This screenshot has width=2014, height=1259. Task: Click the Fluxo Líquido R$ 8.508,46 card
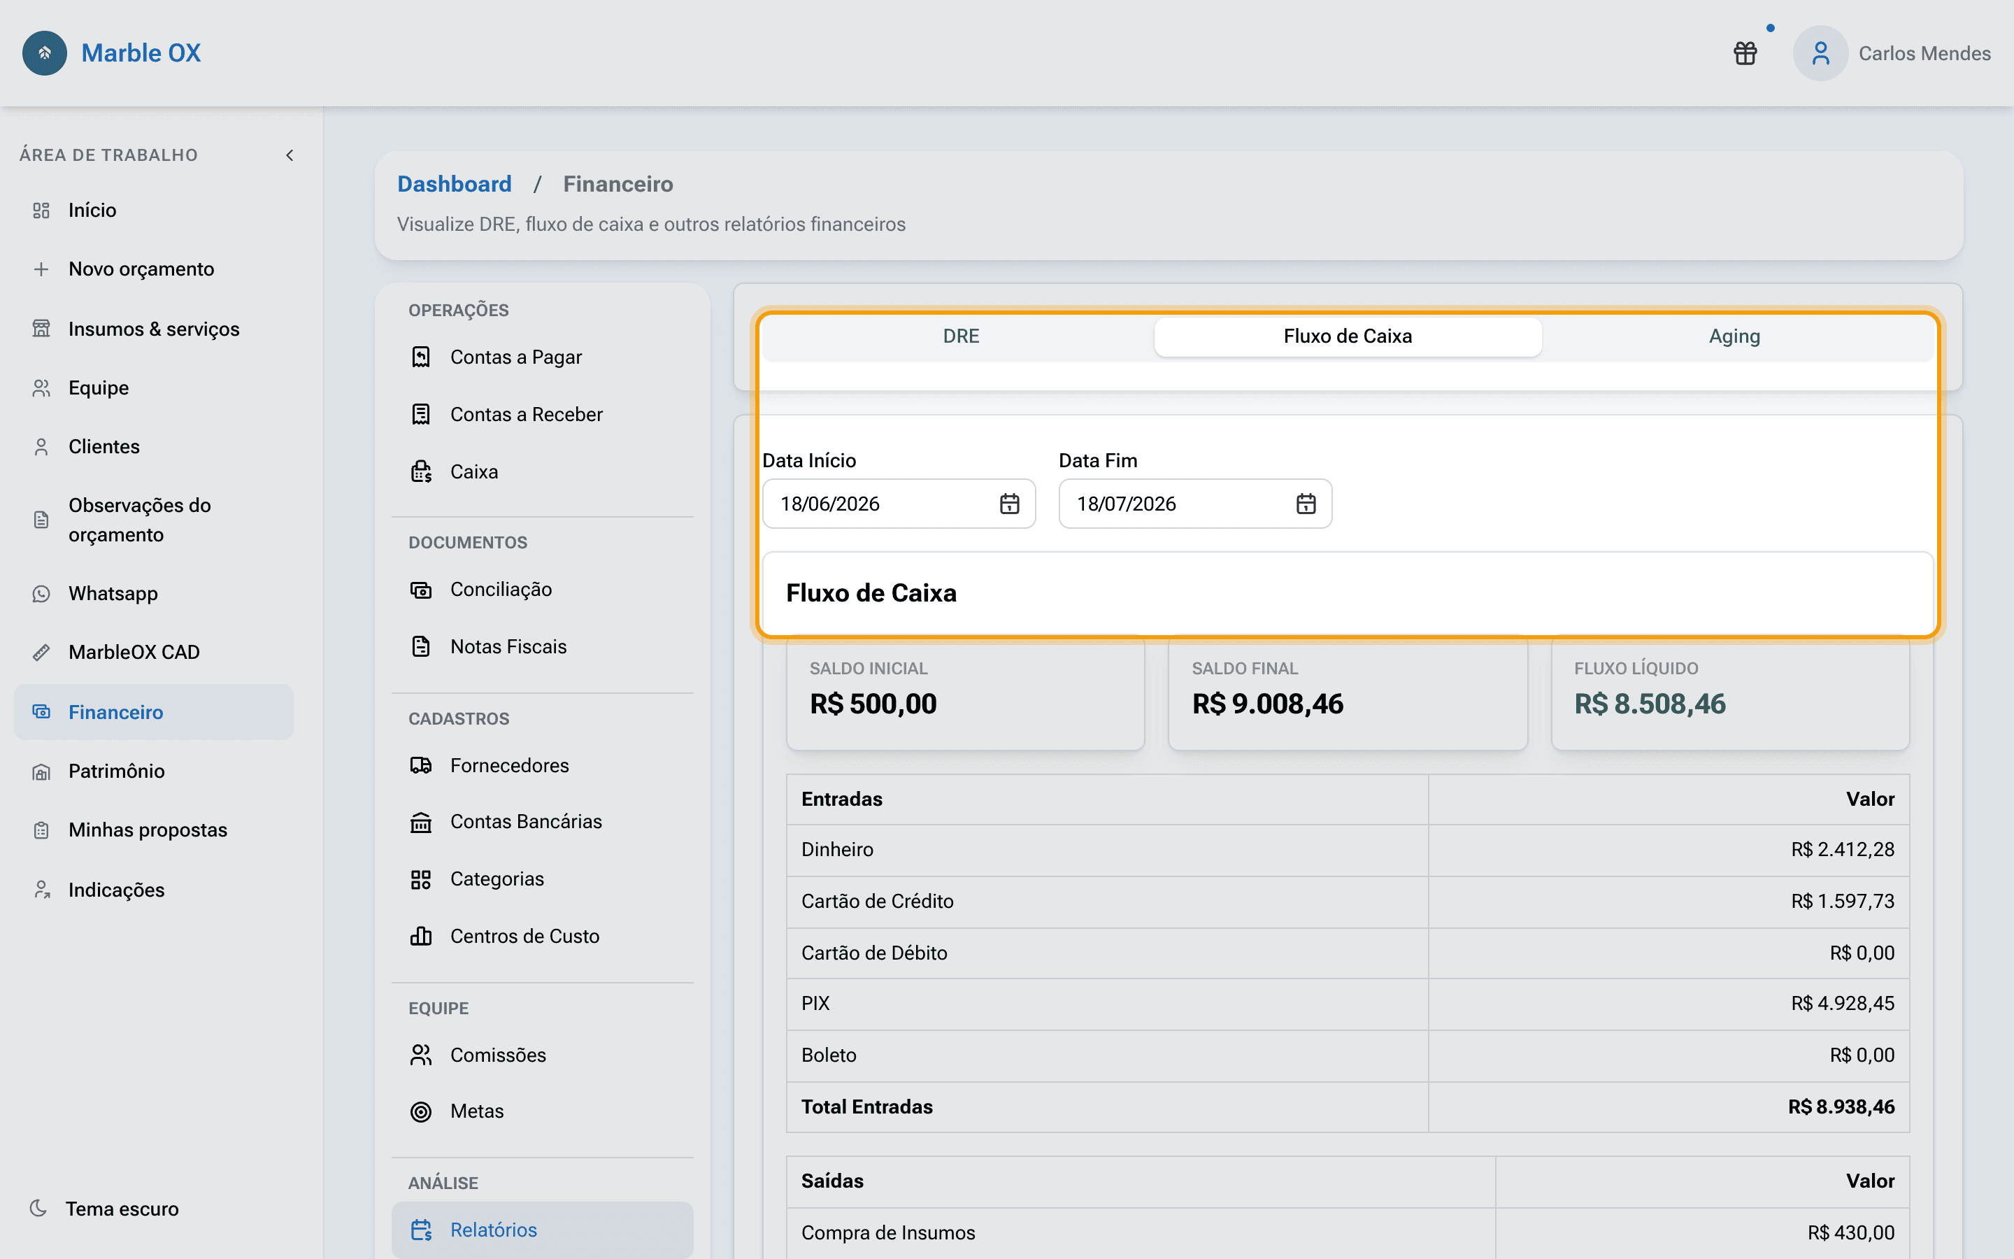(x=1730, y=692)
